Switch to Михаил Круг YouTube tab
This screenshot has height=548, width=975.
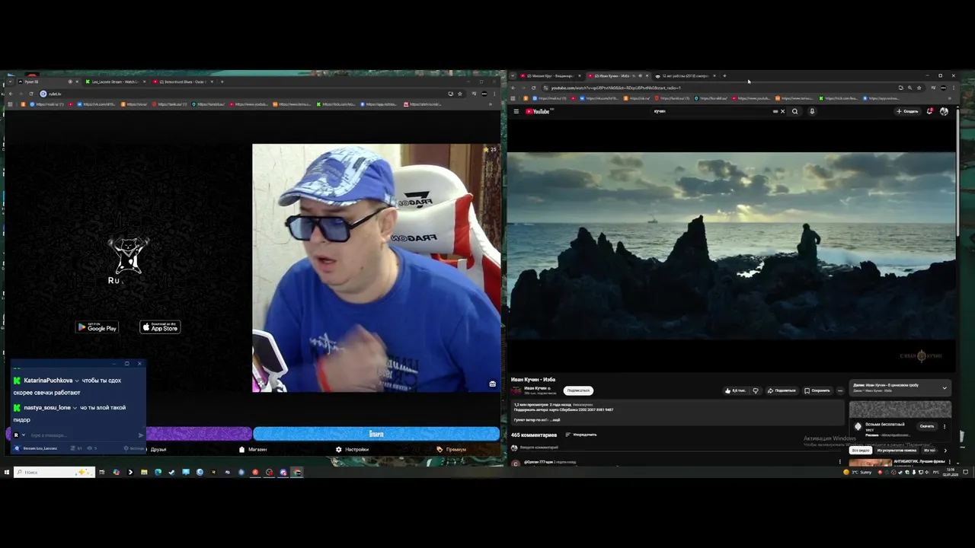pyautogui.click(x=550, y=76)
